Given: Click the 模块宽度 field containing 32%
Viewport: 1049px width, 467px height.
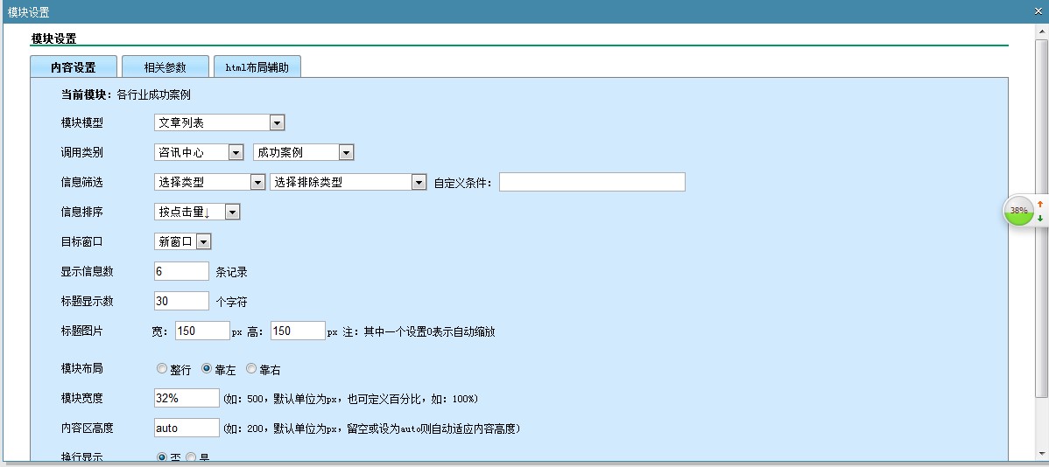Looking at the screenshot, I should pos(187,398).
